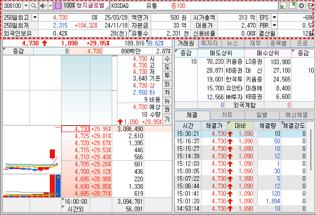Viewport: 316px width, 215px height.
Task: Click the mini volume bar chart
Action: (31, 186)
